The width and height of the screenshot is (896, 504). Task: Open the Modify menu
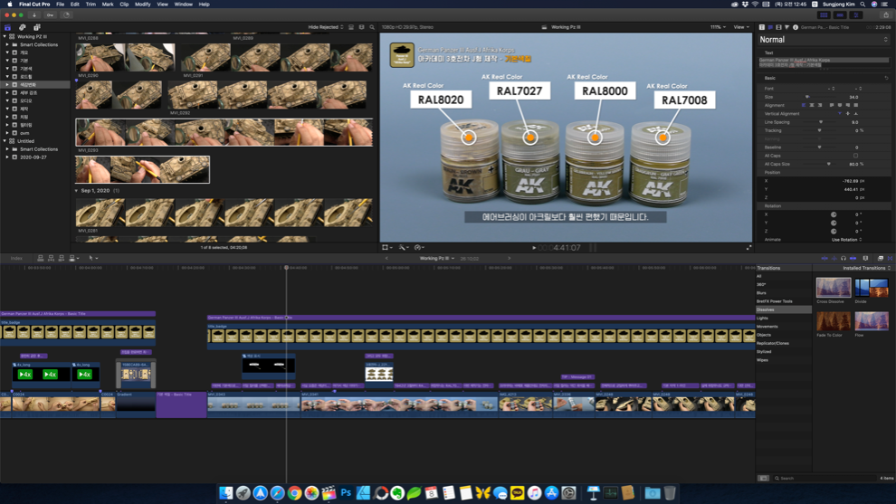[143, 5]
